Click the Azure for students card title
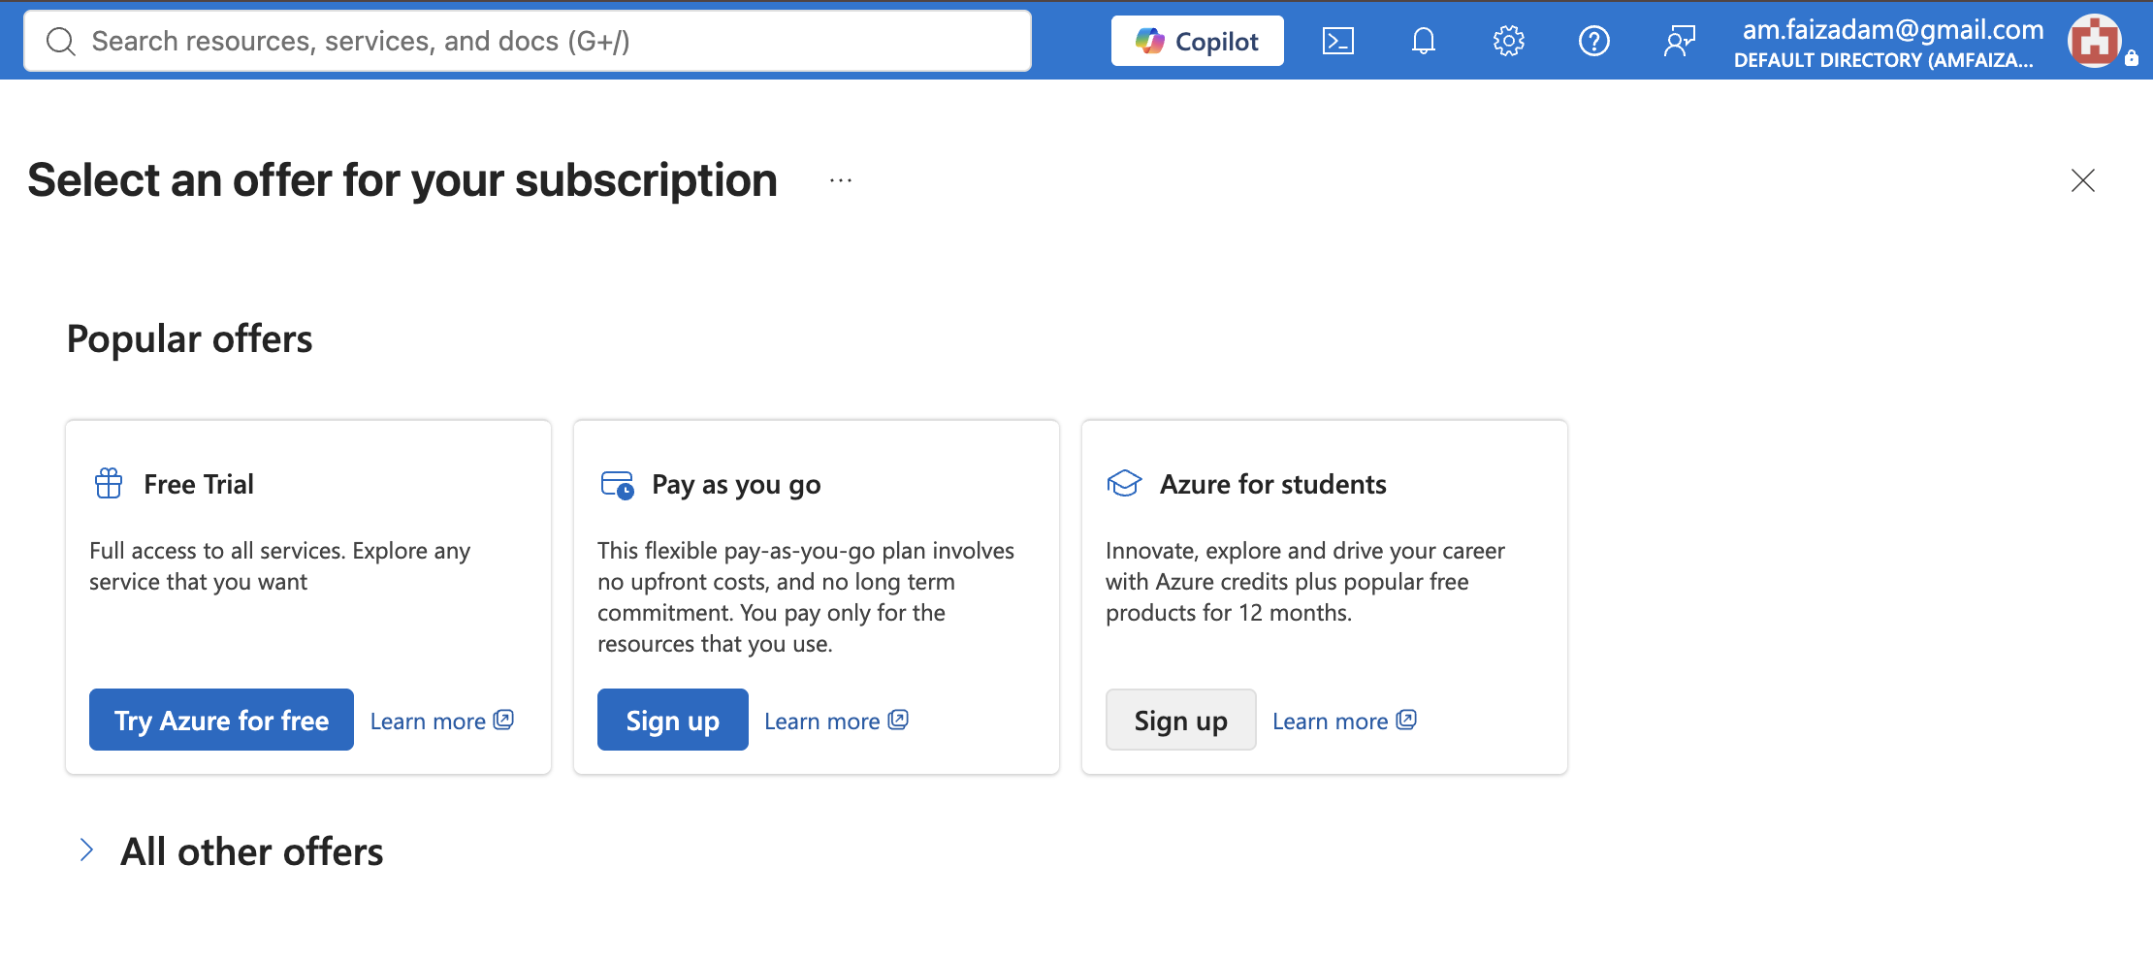Screen dimensions: 2153x962 coord(1273,484)
